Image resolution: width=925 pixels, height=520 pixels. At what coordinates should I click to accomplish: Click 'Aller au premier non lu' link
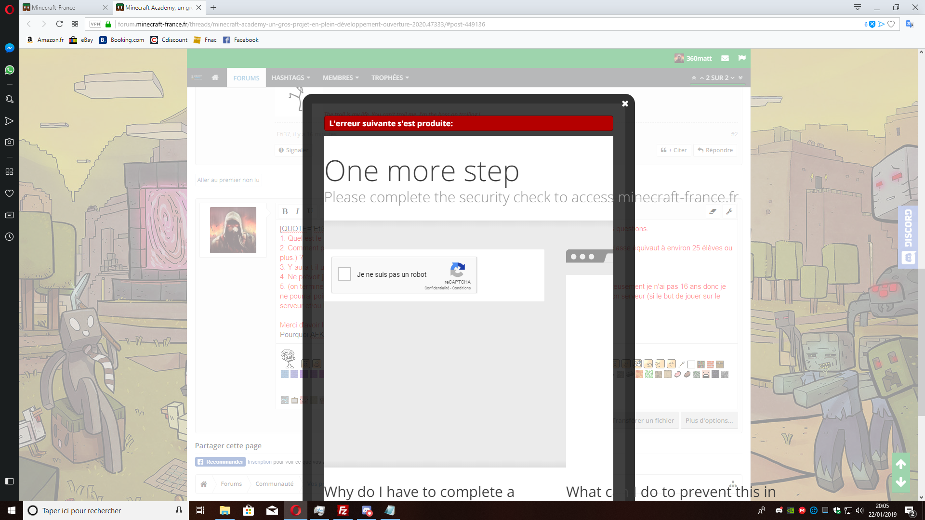tap(228, 180)
